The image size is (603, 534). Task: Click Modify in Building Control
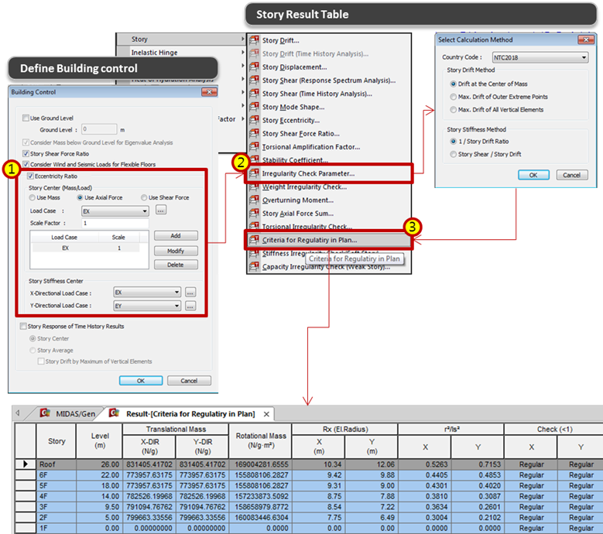pos(176,251)
